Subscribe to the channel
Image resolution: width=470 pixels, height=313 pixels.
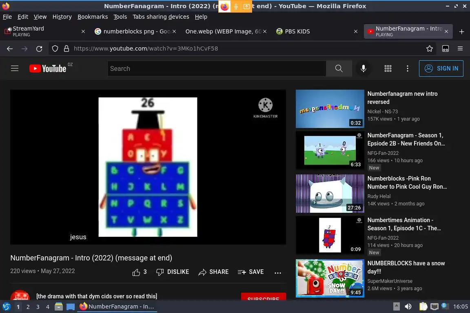264,297
